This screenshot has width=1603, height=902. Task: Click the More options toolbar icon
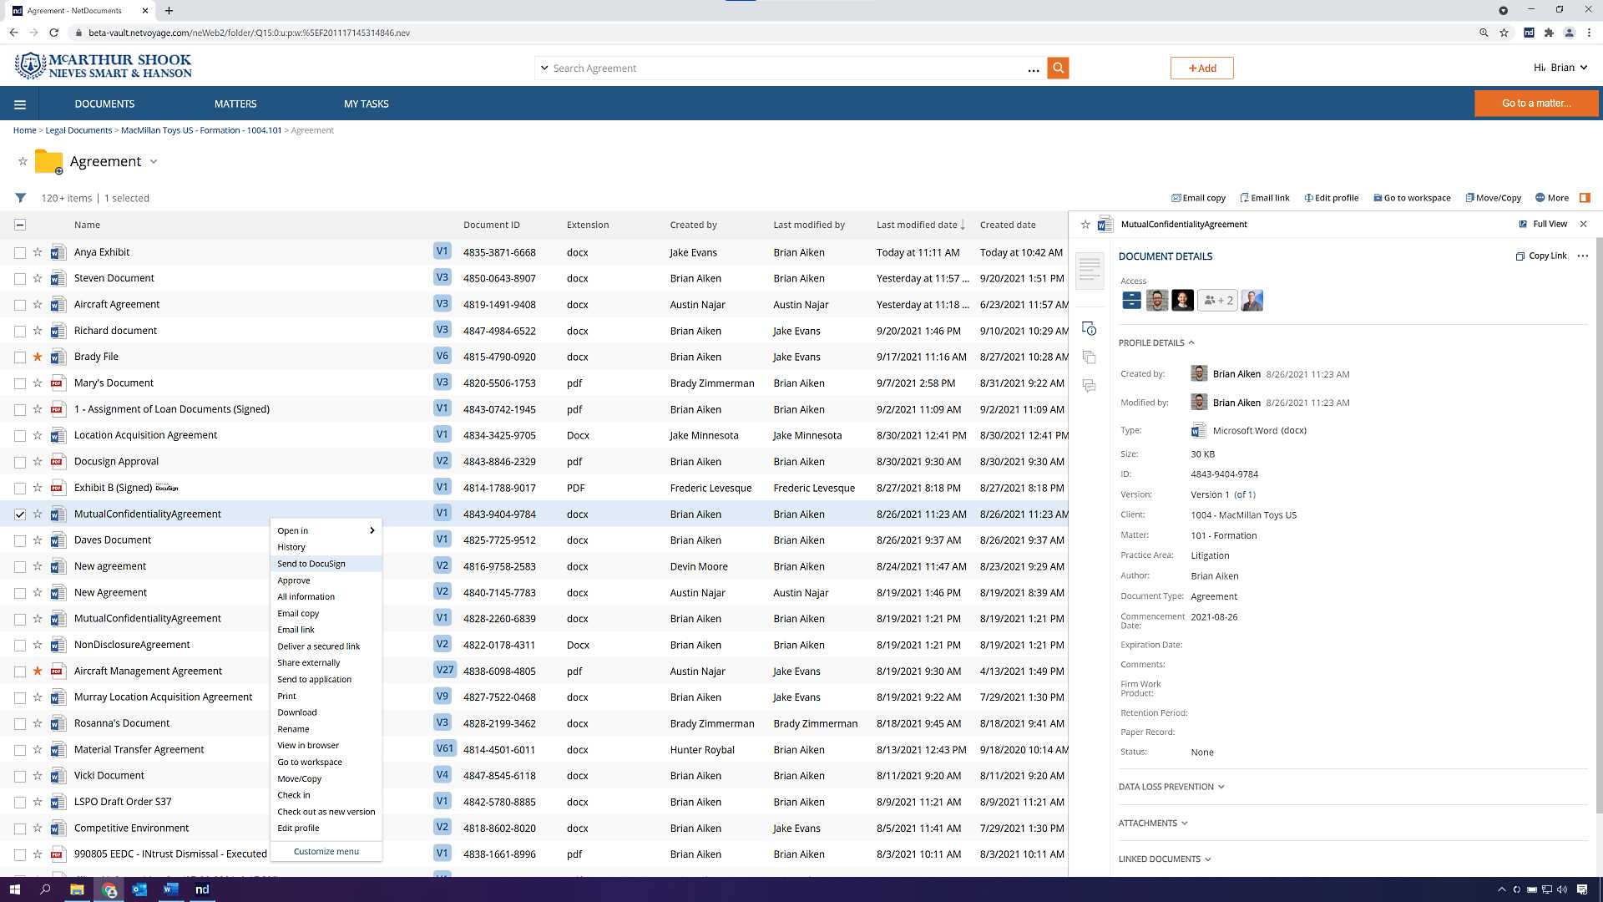point(1551,197)
